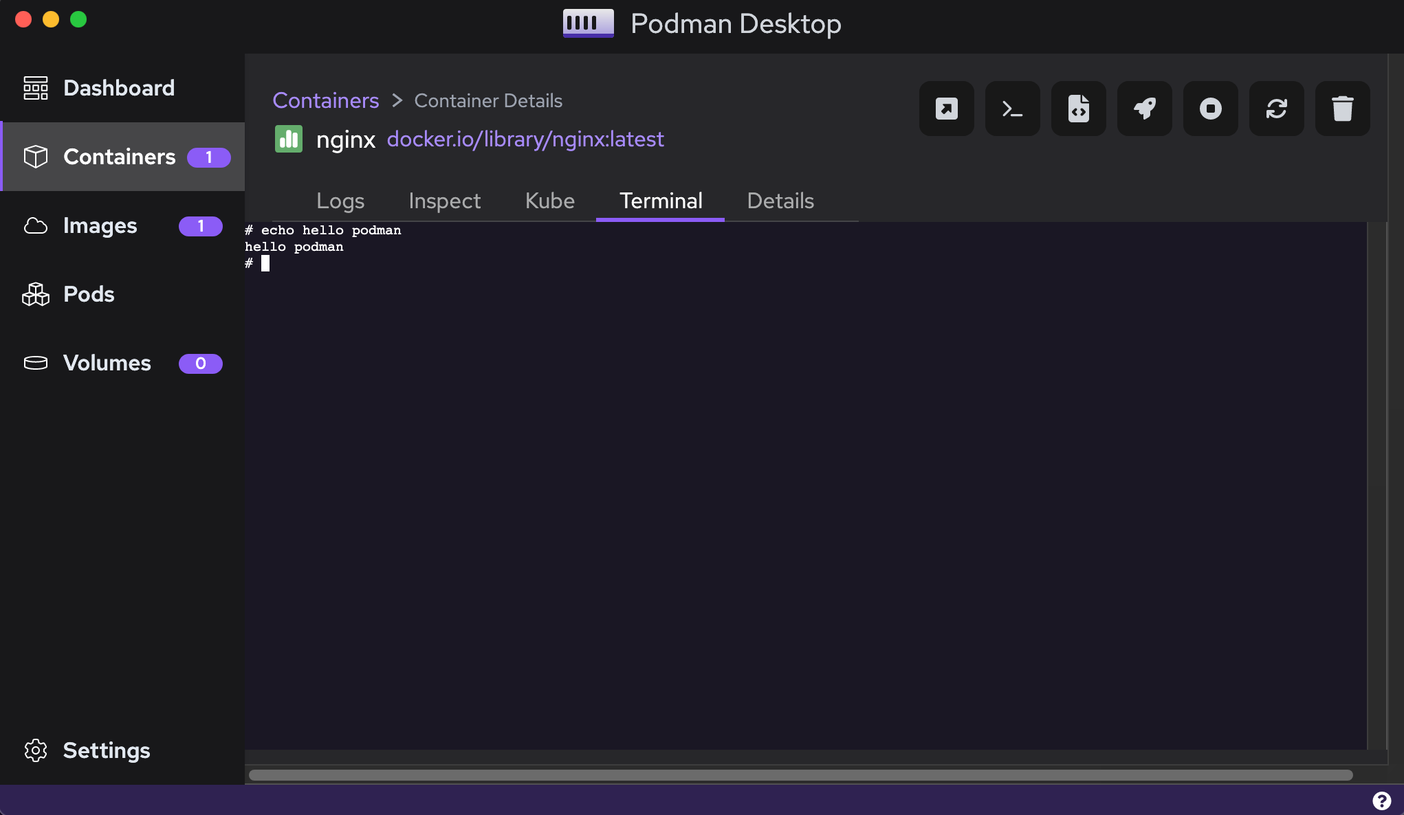Screen dimensions: 1404x815
Task: Open the help button in the status bar
Action: [x=1383, y=799]
